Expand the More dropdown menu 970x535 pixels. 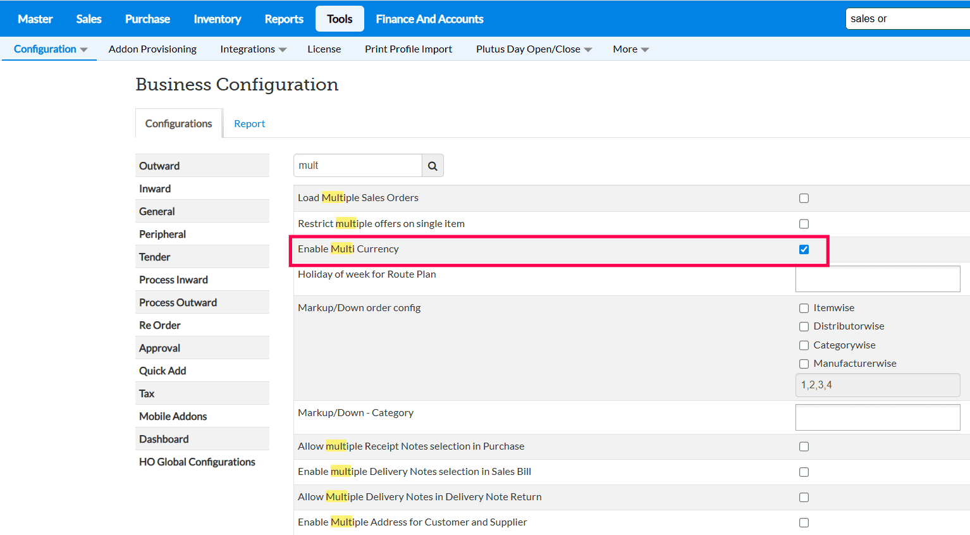coord(630,49)
